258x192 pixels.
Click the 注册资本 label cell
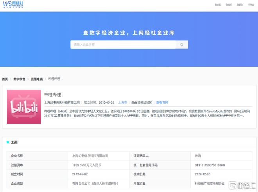click(x=38, y=165)
